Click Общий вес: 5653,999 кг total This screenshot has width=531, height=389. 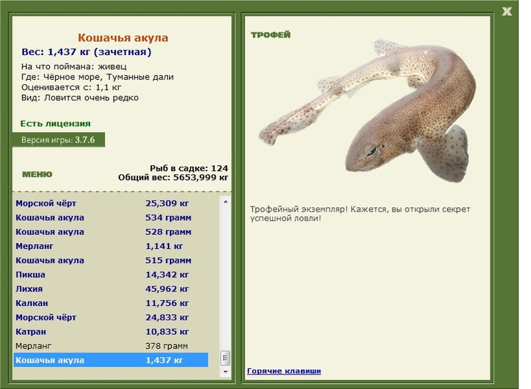173,177
